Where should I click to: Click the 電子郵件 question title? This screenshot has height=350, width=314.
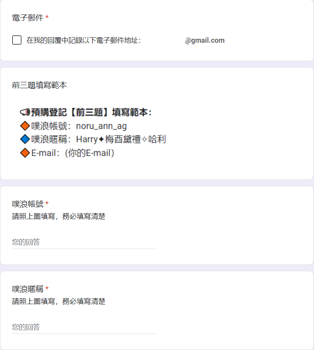(28, 18)
